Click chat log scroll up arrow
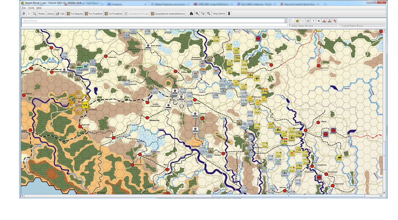The width and height of the screenshot is (398, 220). click(x=286, y=19)
